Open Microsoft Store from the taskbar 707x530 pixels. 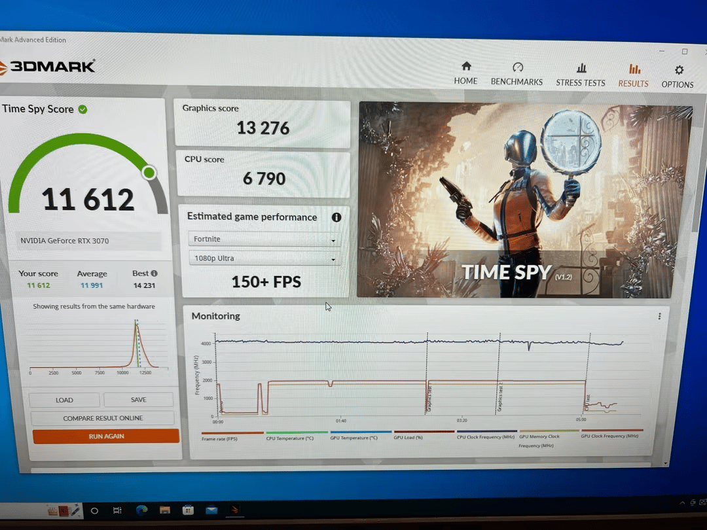pyautogui.click(x=188, y=510)
